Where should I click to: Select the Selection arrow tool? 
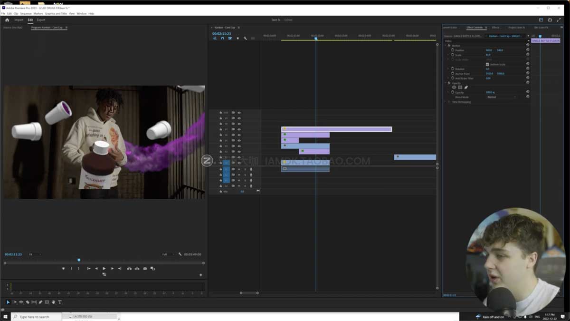(x=8, y=302)
